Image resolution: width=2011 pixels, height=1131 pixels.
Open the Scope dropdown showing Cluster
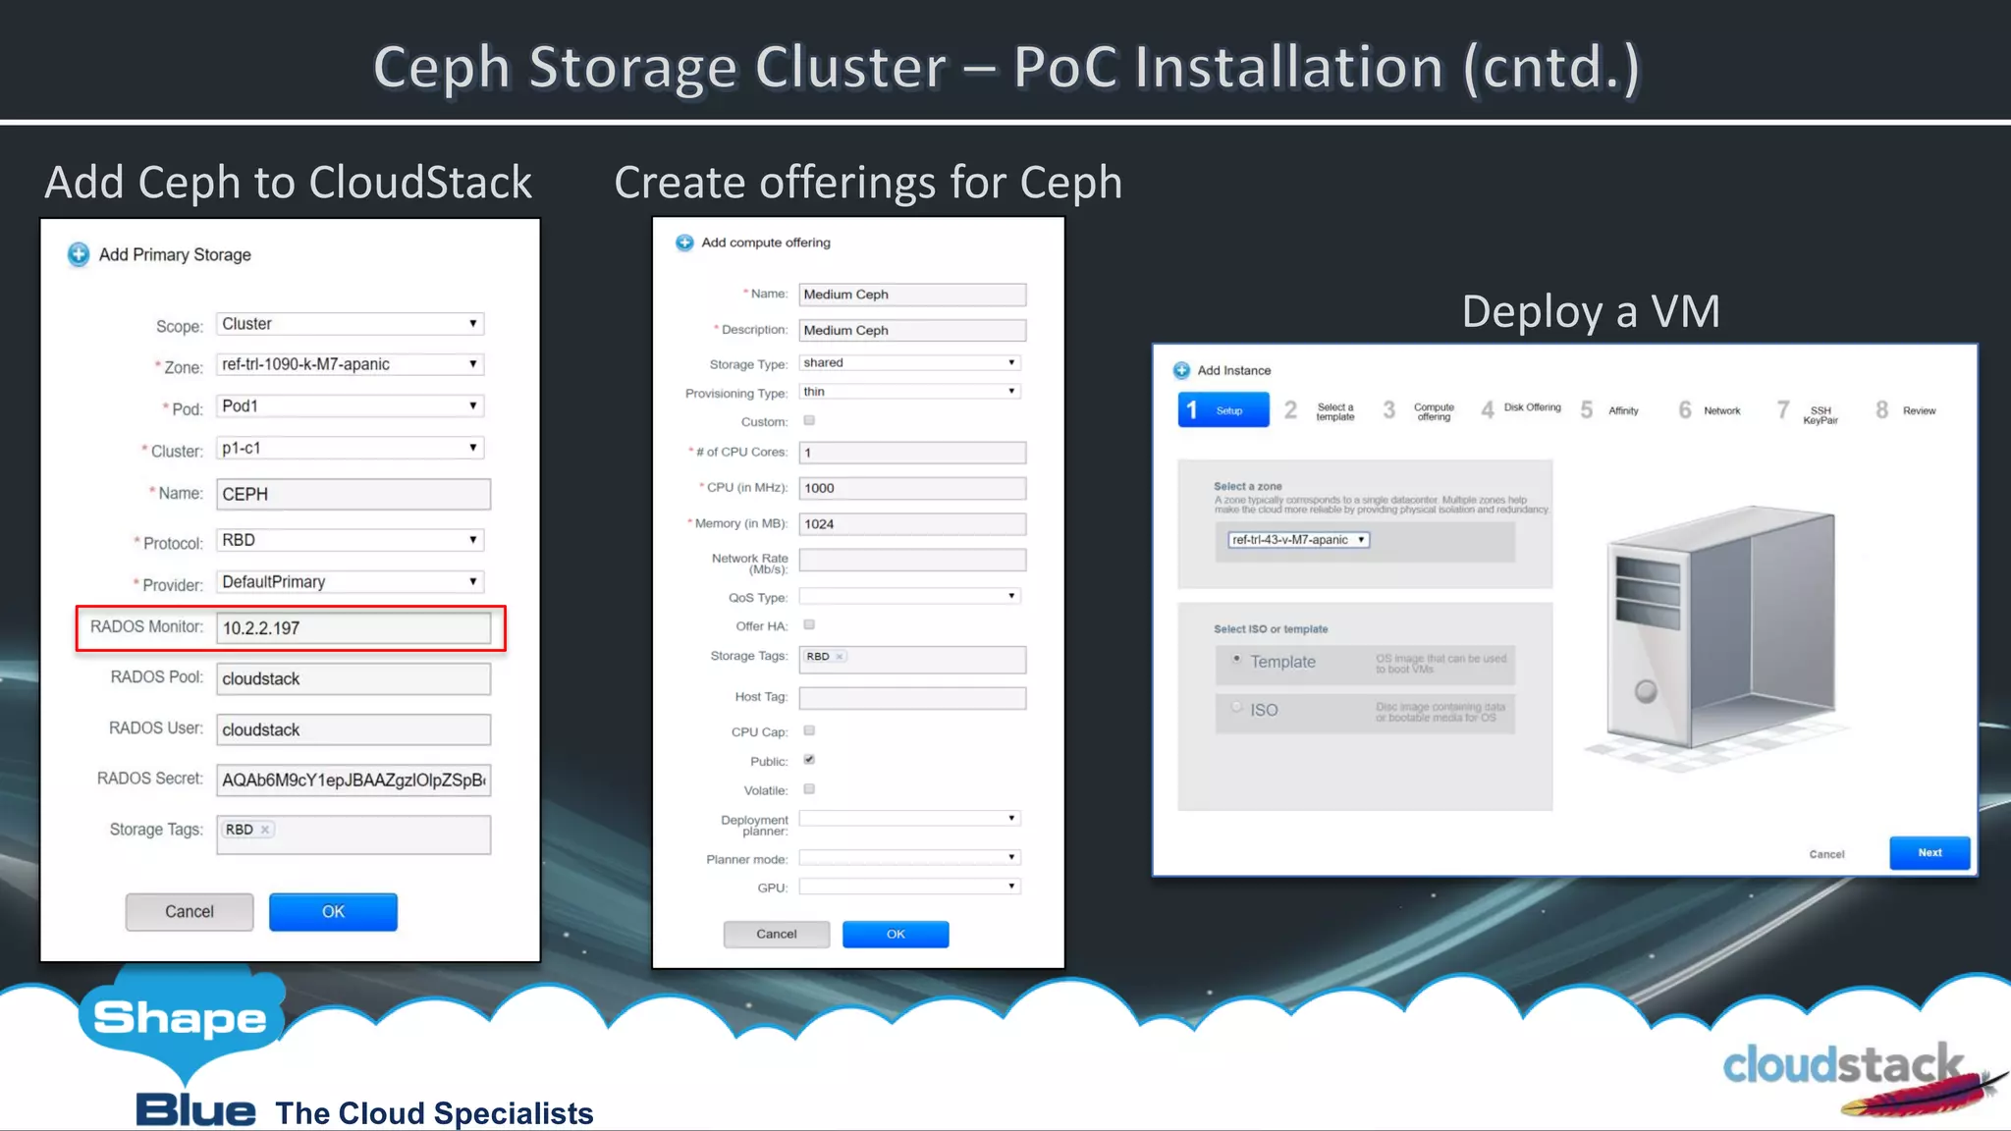[x=350, y=324]
